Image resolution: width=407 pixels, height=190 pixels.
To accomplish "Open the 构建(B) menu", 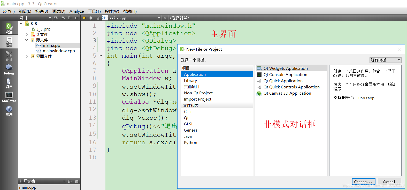I will [x=42, y=11].
